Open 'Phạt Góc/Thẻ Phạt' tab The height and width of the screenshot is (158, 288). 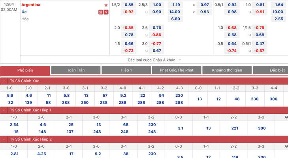coord(177,70)
